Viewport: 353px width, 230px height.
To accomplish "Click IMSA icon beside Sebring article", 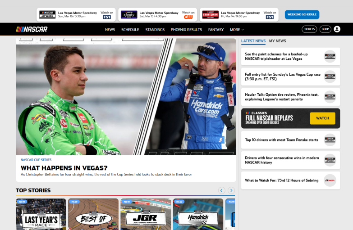I will (330, 180).
